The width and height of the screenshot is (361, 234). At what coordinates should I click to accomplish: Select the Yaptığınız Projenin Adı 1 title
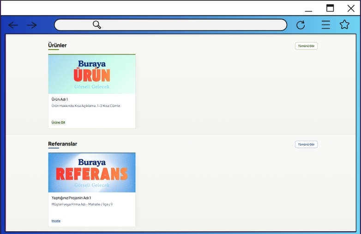coord(71,198)
